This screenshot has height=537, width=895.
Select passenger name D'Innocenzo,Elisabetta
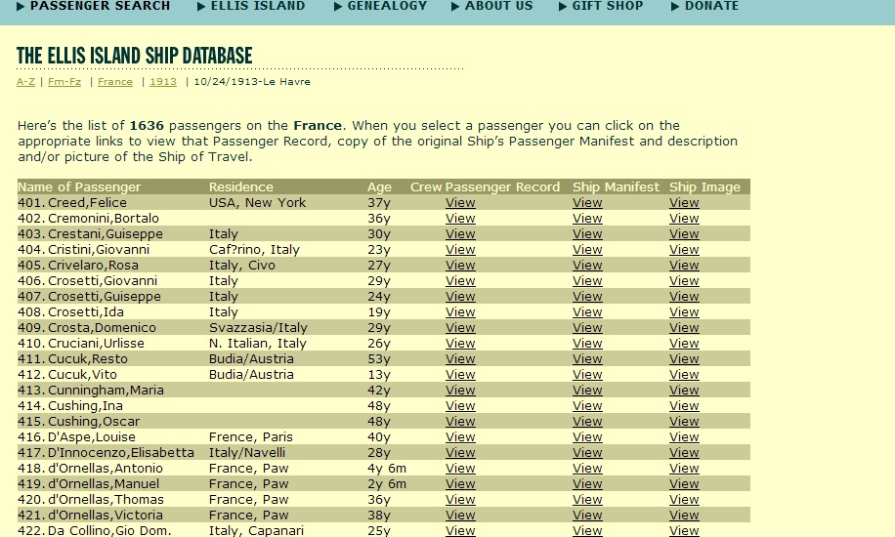click(x=121, y=452)
